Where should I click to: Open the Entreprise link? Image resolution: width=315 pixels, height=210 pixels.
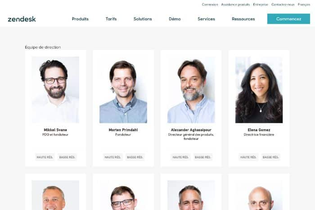point(261,4)
